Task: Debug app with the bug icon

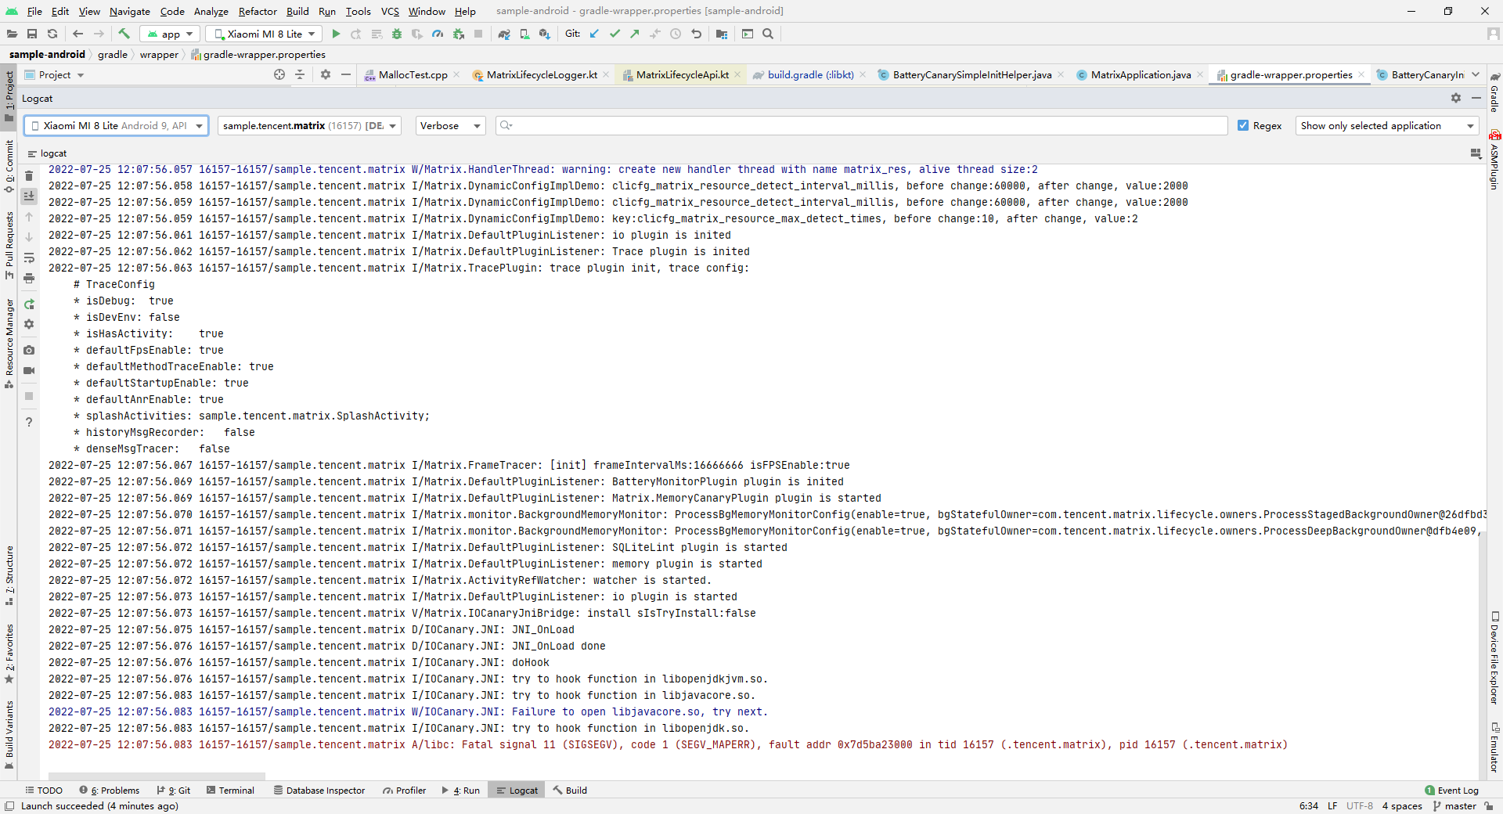Action: pyautogui.click(x=397, y=34)
